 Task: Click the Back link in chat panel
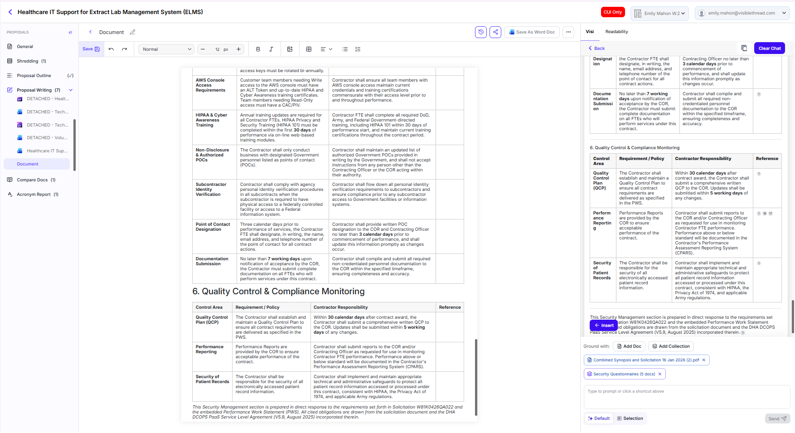(x=596, y=48)
